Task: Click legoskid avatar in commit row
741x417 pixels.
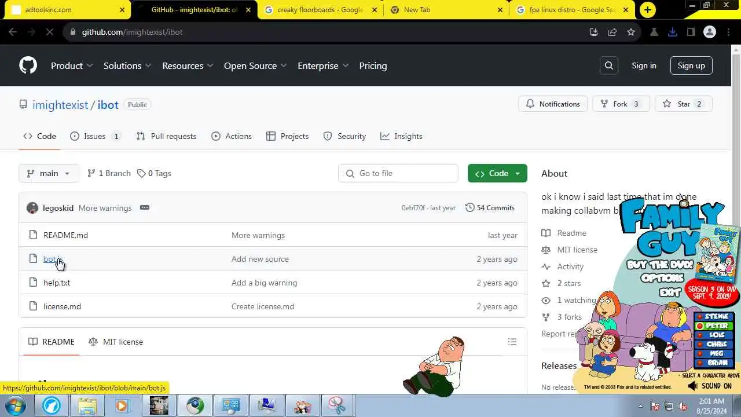Action: pos(32,208)
